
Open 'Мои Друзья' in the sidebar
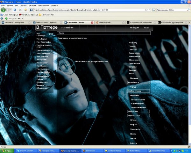42,39
